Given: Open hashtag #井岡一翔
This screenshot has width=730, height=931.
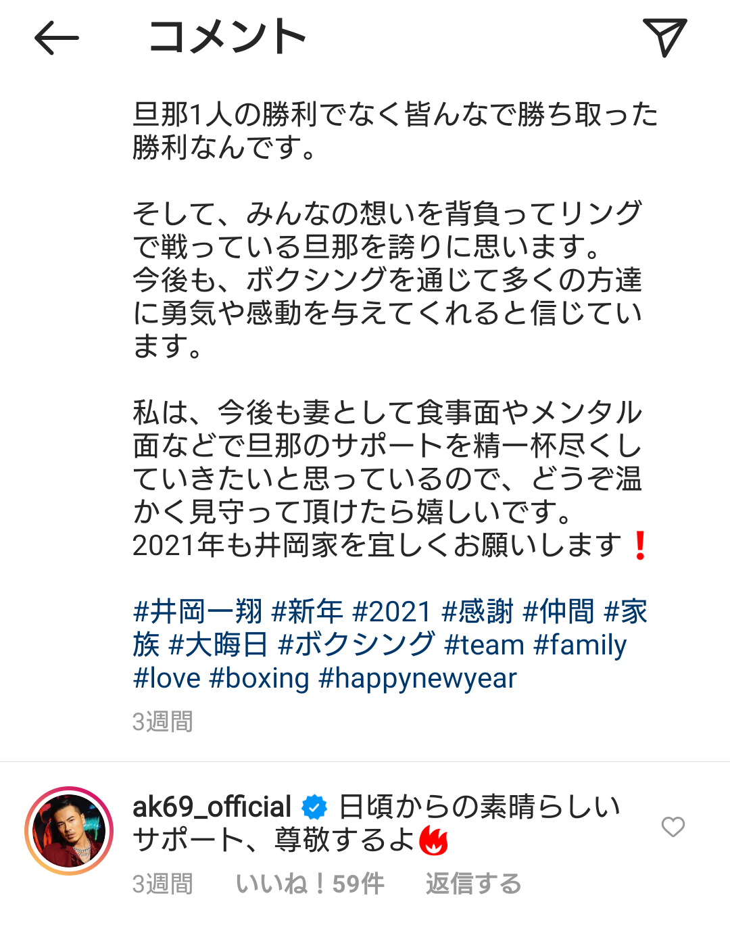Looking at the screenshot, I should (198, 612).
